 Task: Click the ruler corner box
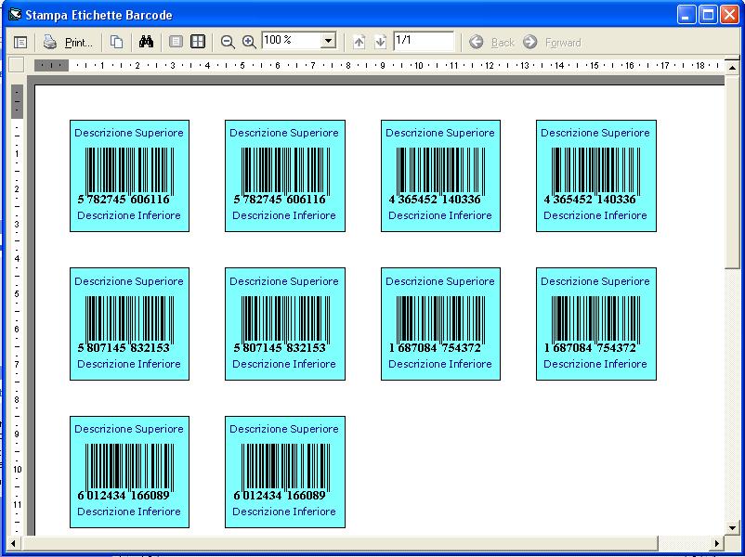click(17, 65)
